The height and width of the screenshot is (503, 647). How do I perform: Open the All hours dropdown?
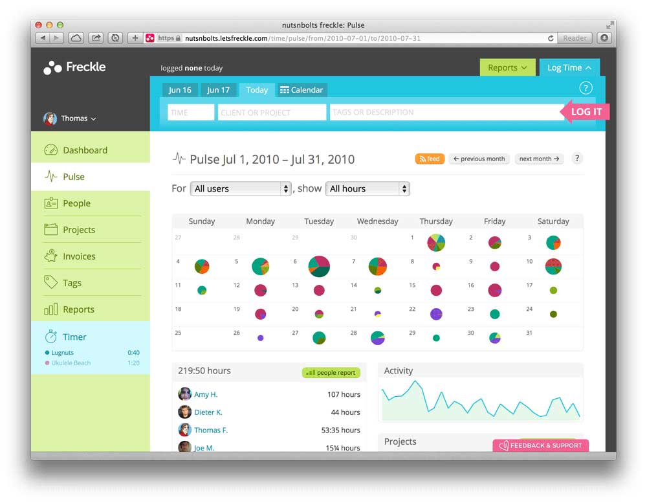pyautogui.click(x=367, y=189)
